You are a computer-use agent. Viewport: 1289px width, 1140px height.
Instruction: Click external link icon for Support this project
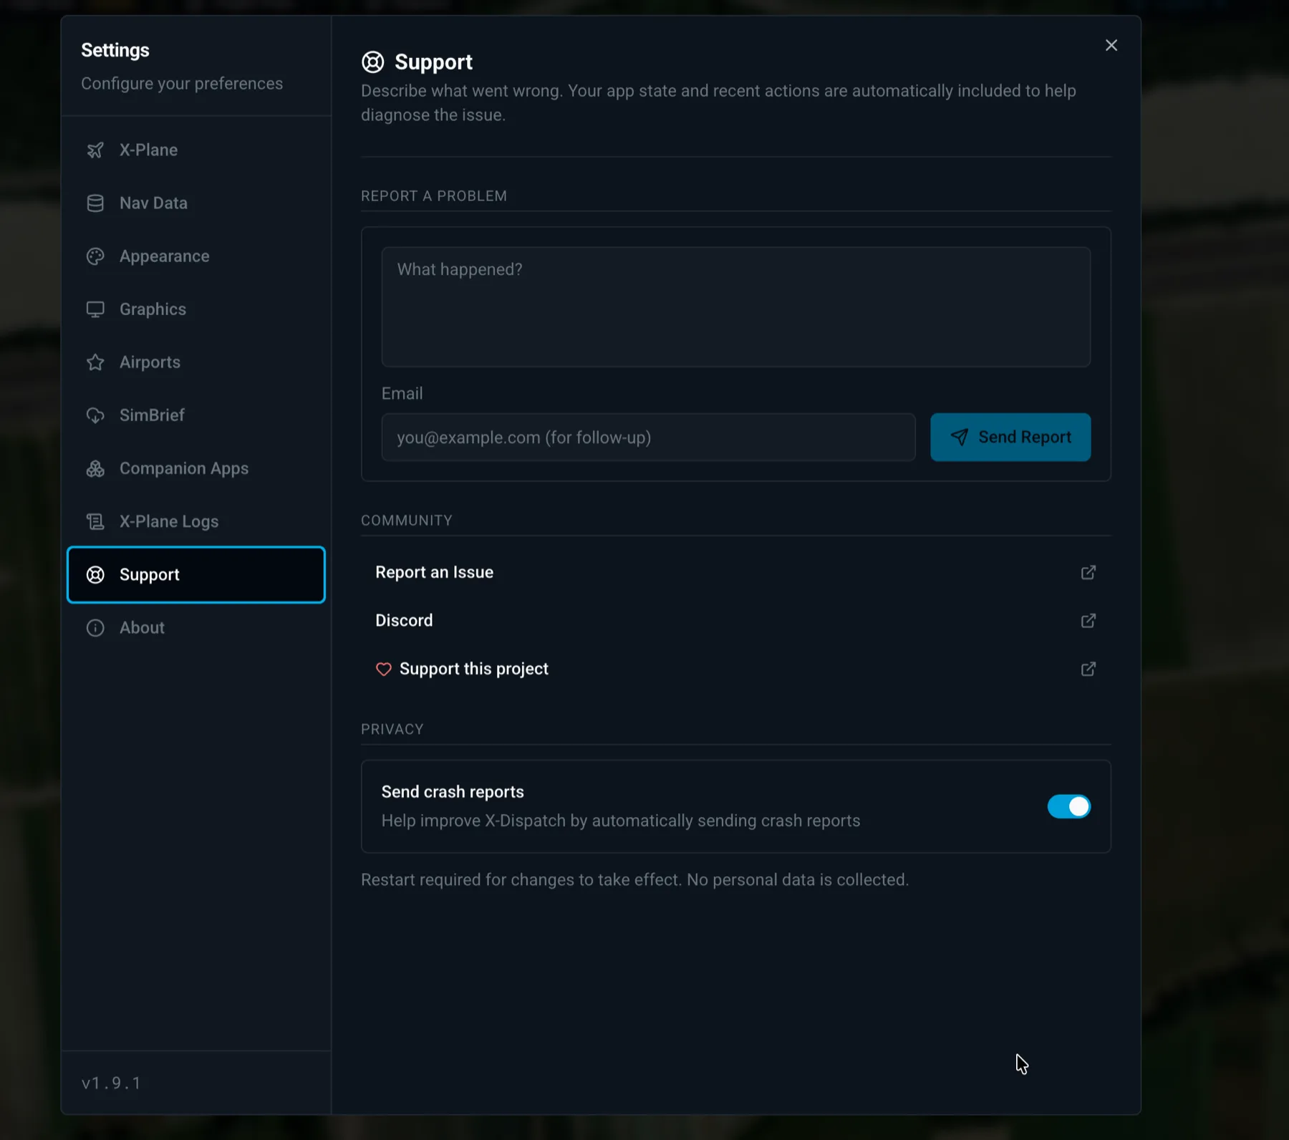[x=1088, y=669]
